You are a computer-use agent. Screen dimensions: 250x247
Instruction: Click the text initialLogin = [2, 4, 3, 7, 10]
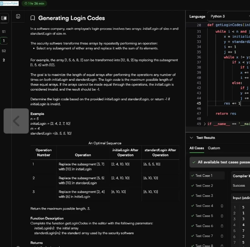50,124
